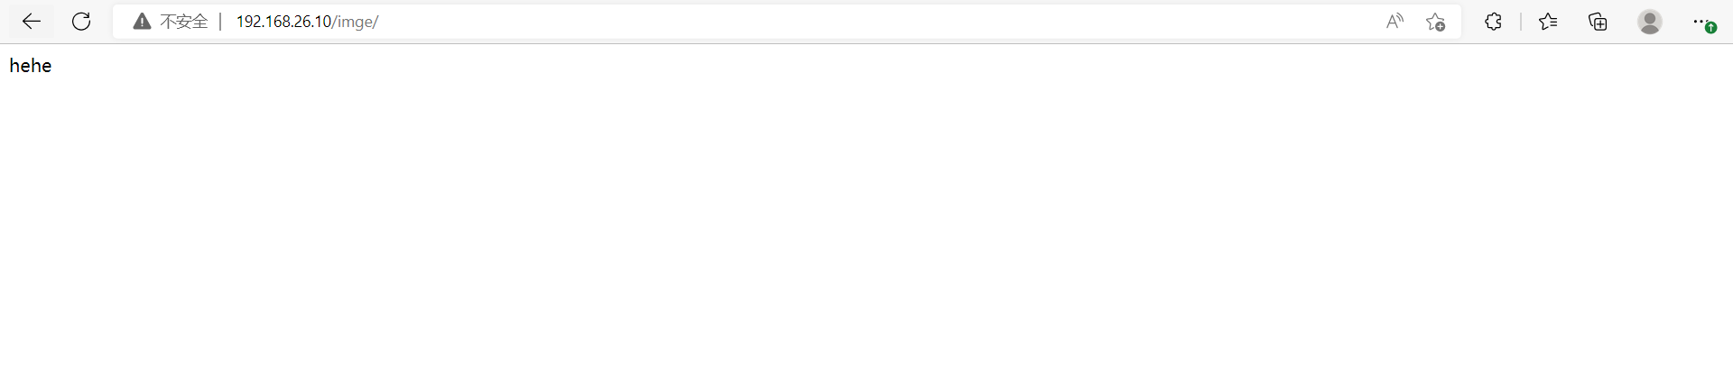Click the hehe text on the page
The height and width of the screenshot is (375, 1733).
(31, 66)
